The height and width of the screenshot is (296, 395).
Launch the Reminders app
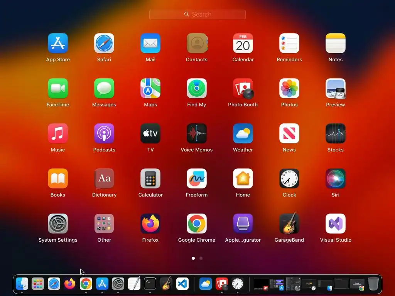coord(289,43)
